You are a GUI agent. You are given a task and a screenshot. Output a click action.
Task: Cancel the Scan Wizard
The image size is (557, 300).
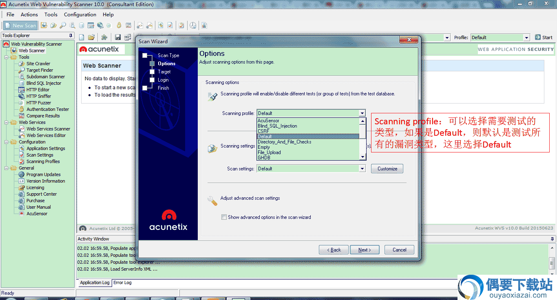[x=399, y=250]
